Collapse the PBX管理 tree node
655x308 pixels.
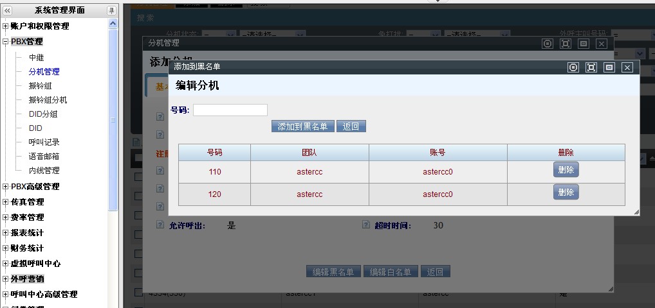pyautogui.click(x=6, y=42)
